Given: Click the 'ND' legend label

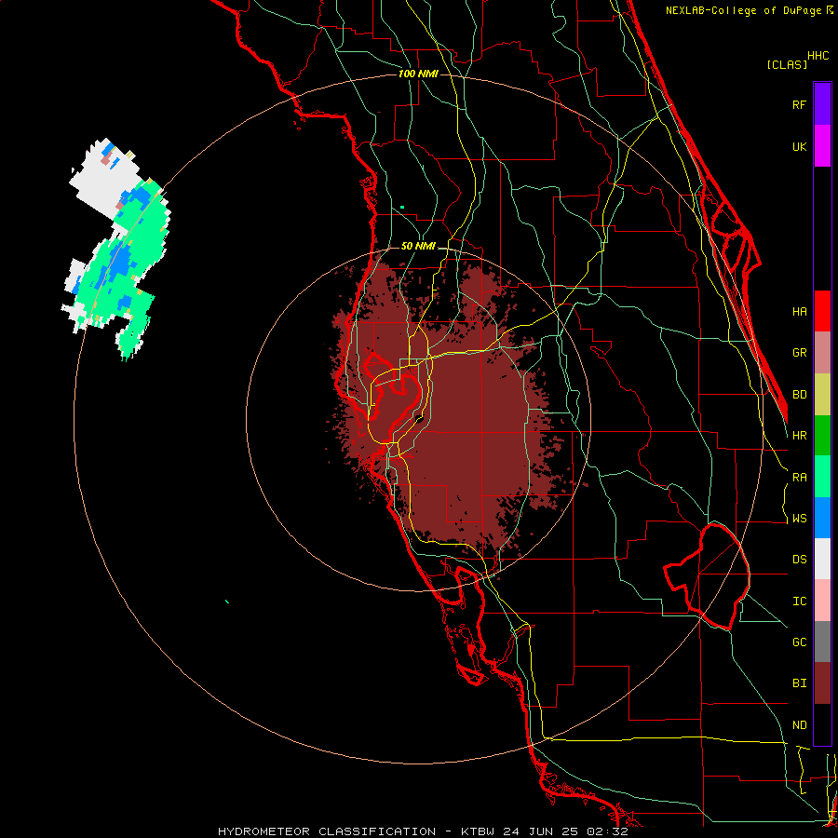Looking at the screenshot, I should (x=799, y=725).
